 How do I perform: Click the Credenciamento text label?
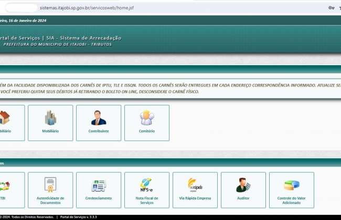click(x=99, y=198)
